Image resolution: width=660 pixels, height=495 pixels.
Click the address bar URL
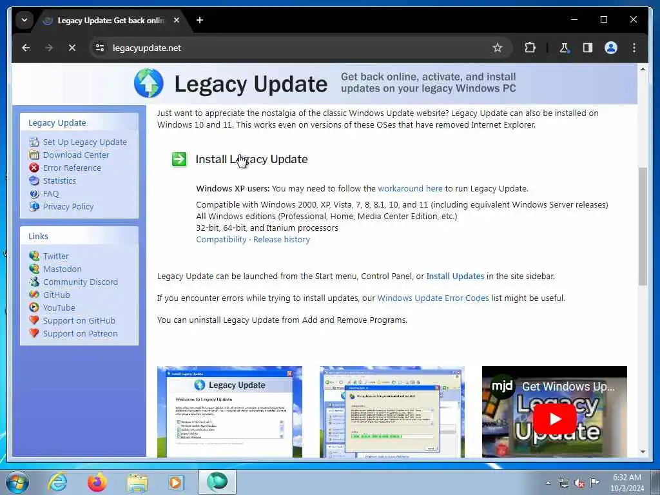147,48
